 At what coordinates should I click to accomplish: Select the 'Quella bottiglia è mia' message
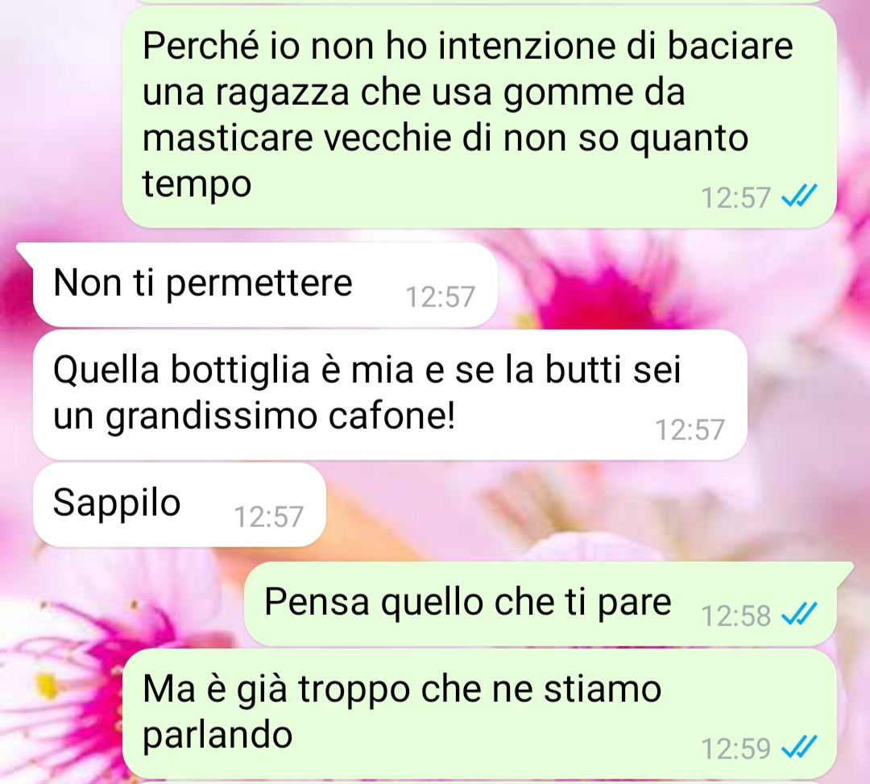click(390, 395)
